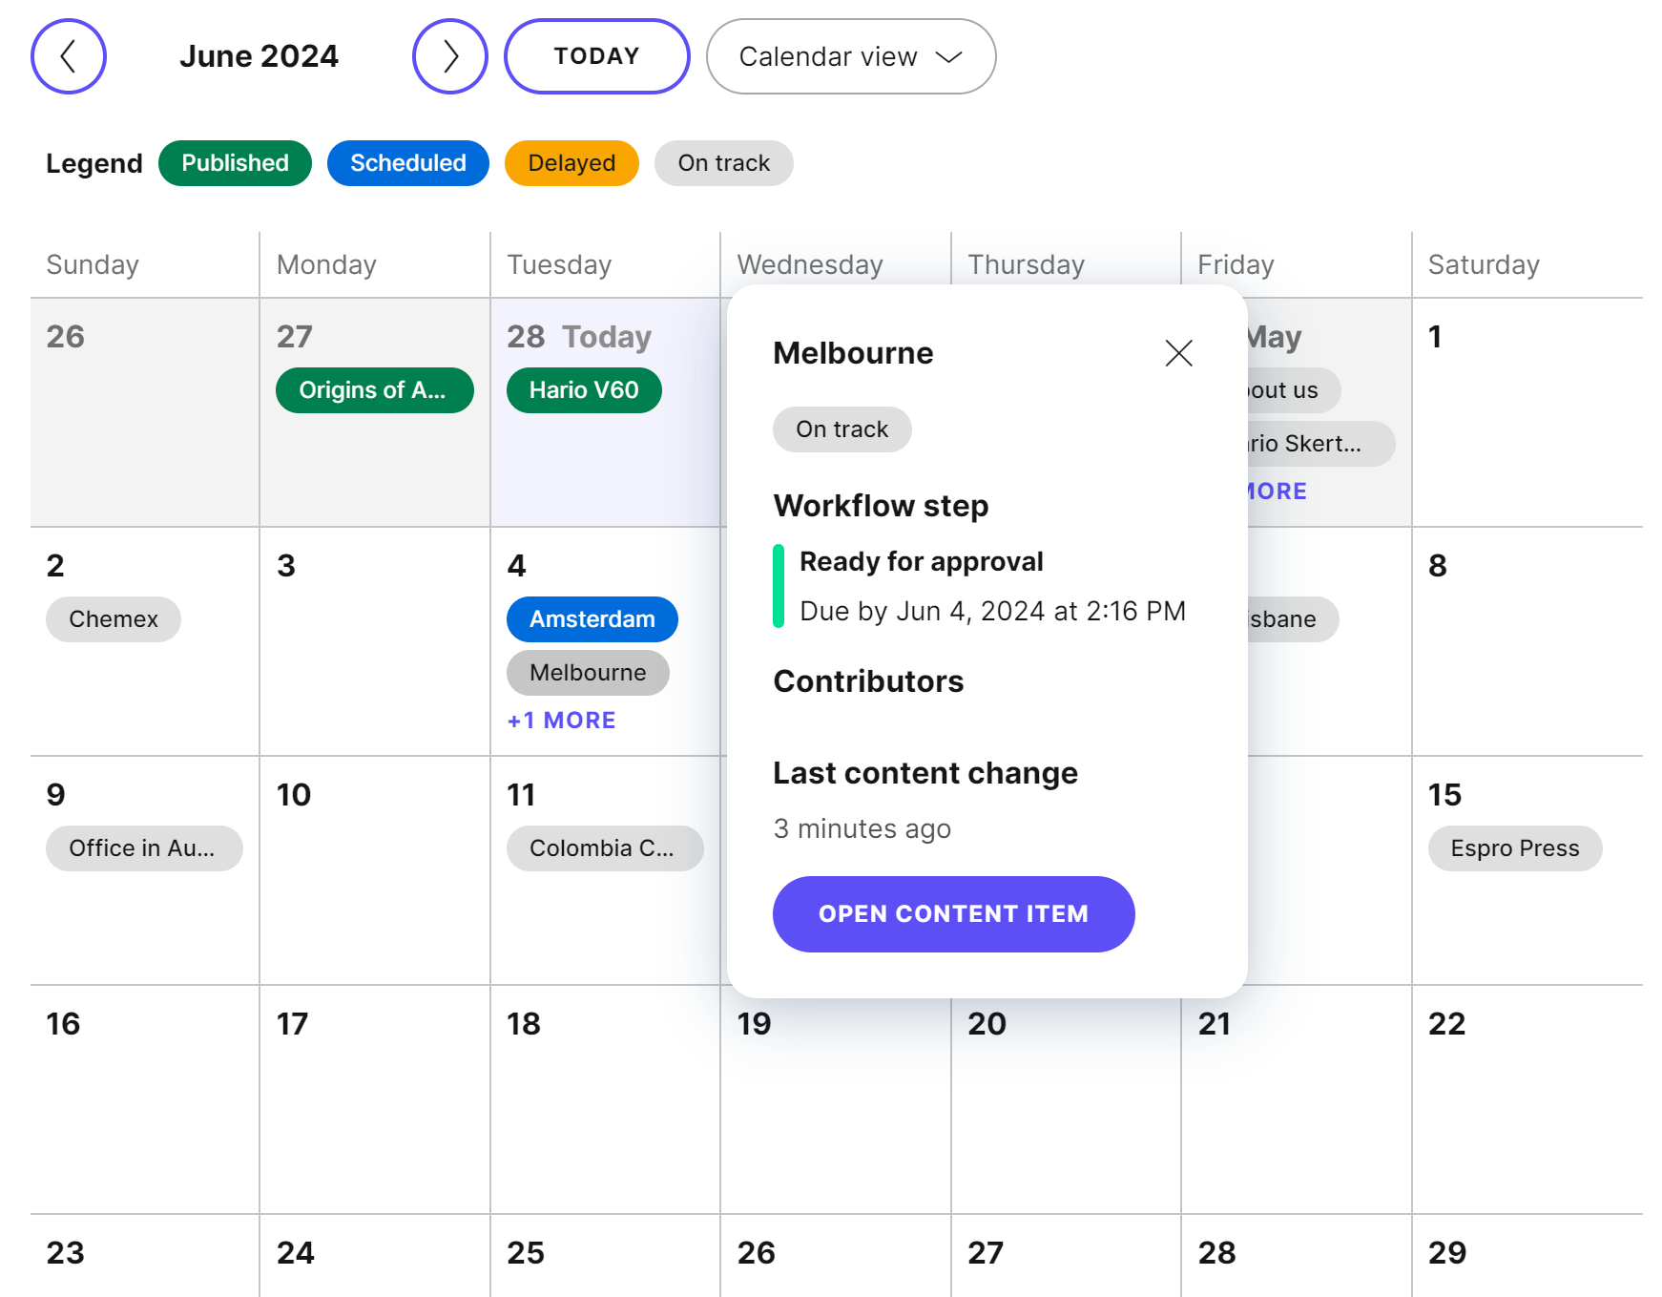Click the Chemex event on June 2

113,618
